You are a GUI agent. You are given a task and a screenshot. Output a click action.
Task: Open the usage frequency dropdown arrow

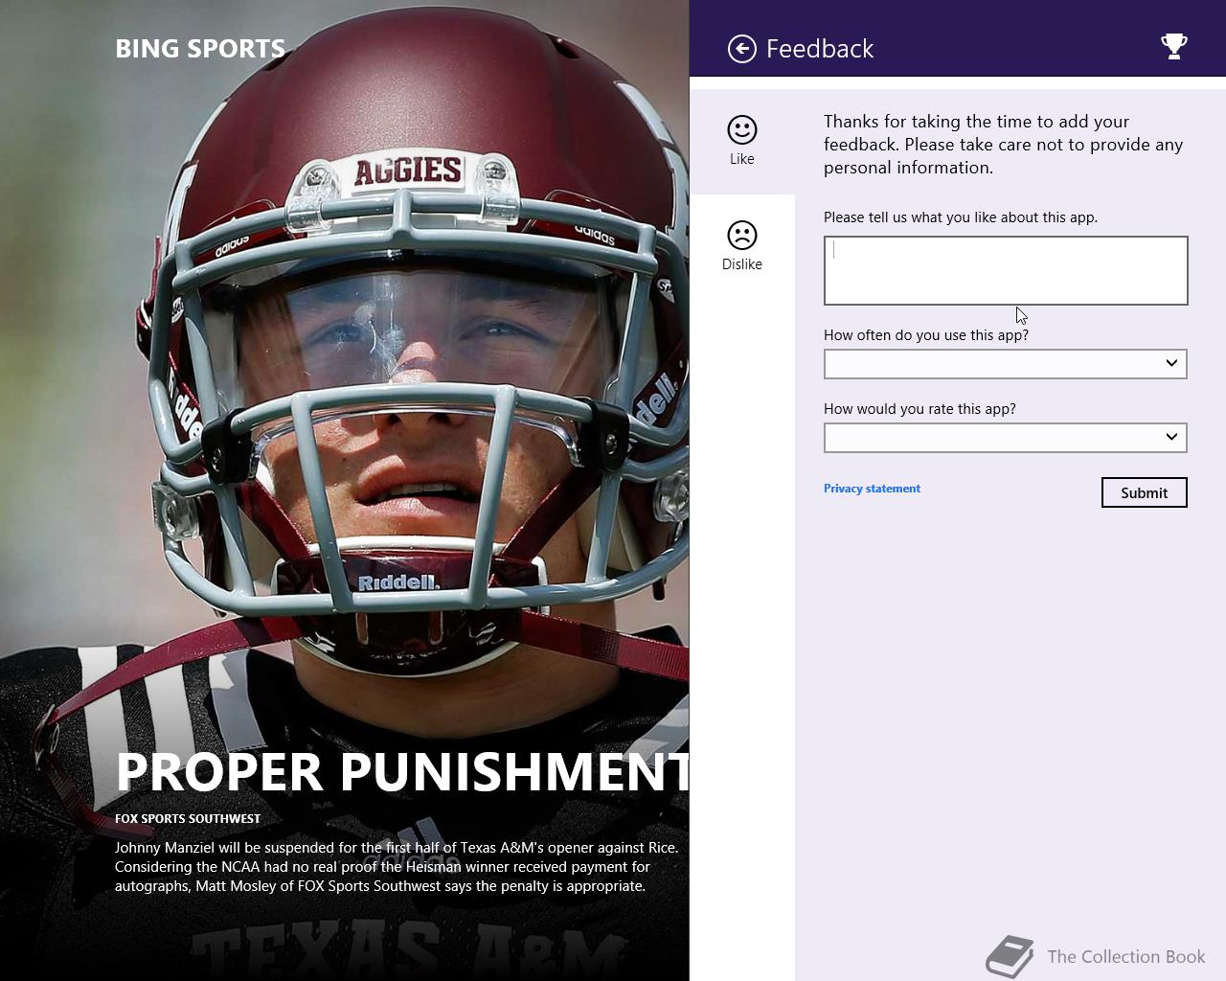(1170, 363)
